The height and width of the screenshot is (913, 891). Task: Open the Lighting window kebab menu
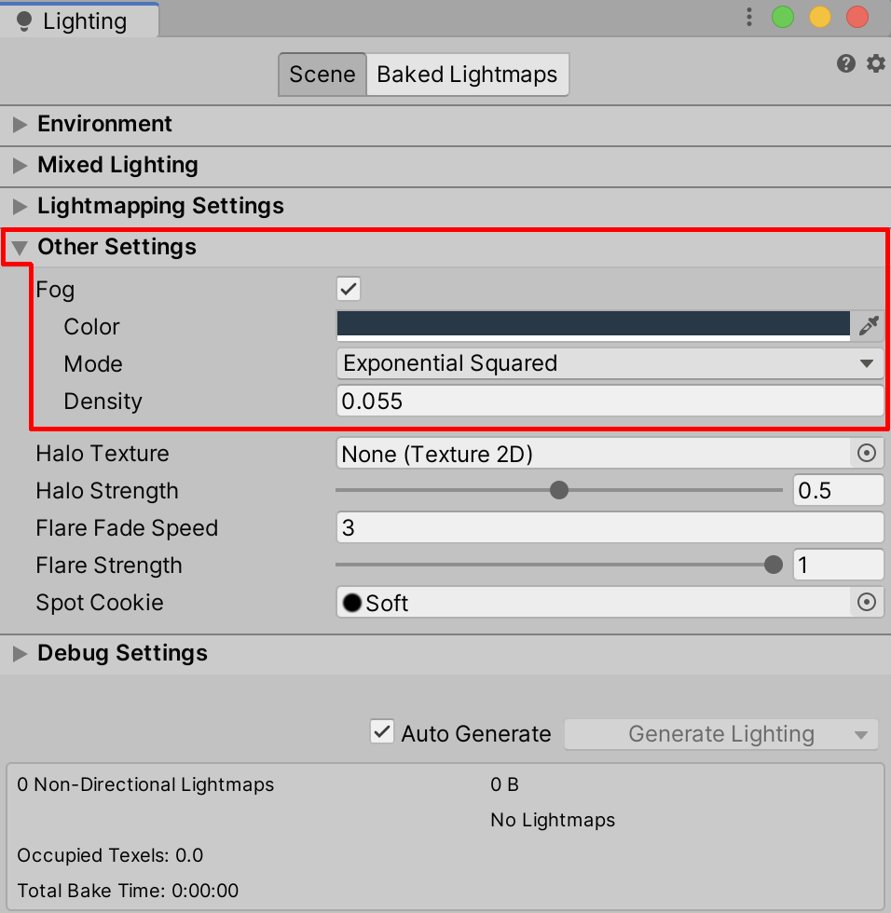point(749,17)
